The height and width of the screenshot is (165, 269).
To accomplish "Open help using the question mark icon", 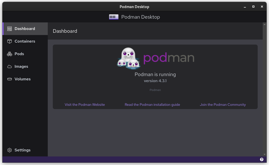I will tap(261, 159).
